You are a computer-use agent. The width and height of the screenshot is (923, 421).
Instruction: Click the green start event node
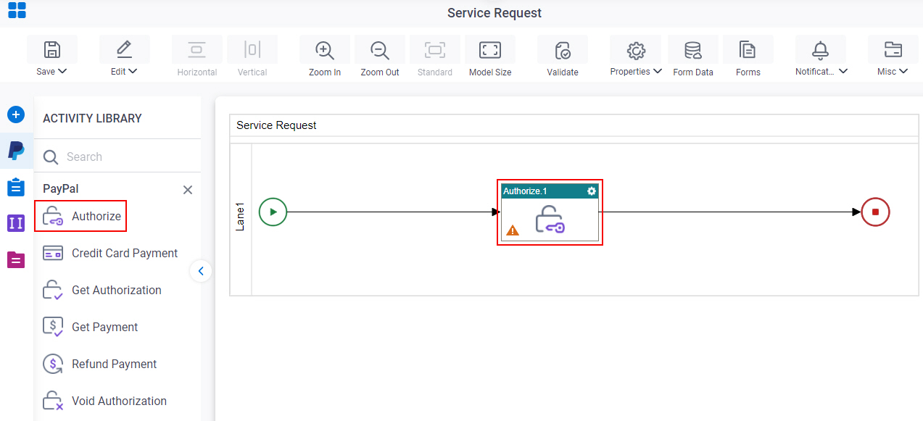(273, 212)
